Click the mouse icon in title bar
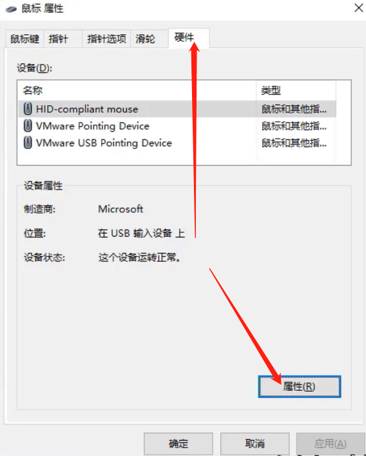This screenshot has width=366, height=456. 11,9
